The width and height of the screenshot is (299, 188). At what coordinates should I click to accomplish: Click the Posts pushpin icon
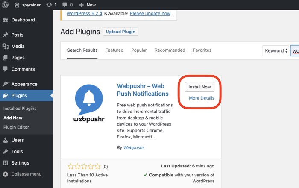tap(6, 35)
